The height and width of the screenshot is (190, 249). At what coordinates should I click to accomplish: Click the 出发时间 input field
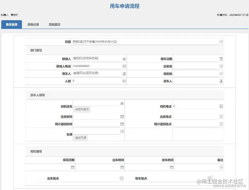pyautogui.click(x=97, y=117)
